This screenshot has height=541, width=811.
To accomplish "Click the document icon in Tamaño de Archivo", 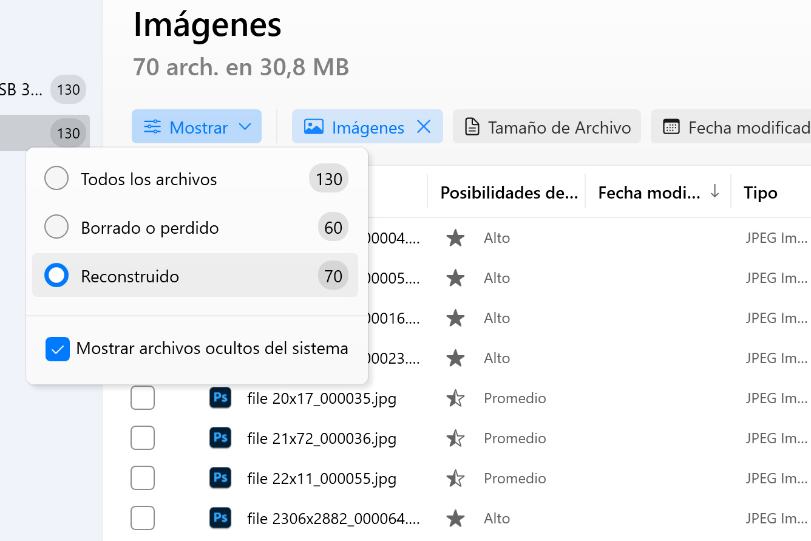I will point(472,127).
